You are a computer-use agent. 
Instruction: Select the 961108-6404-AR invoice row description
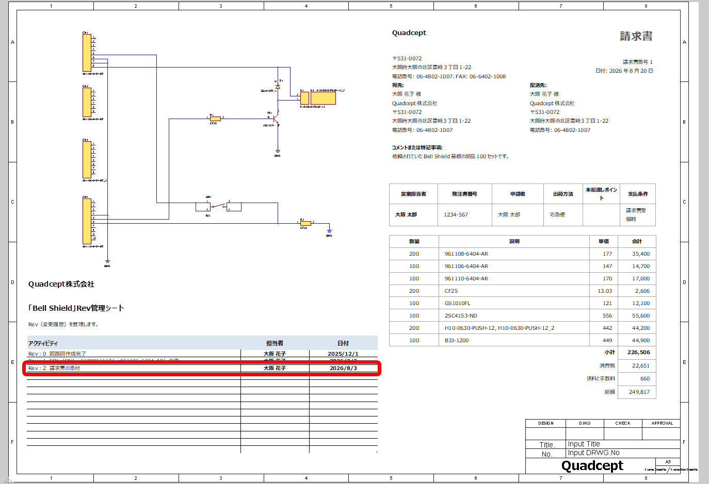tap(466, 254)
